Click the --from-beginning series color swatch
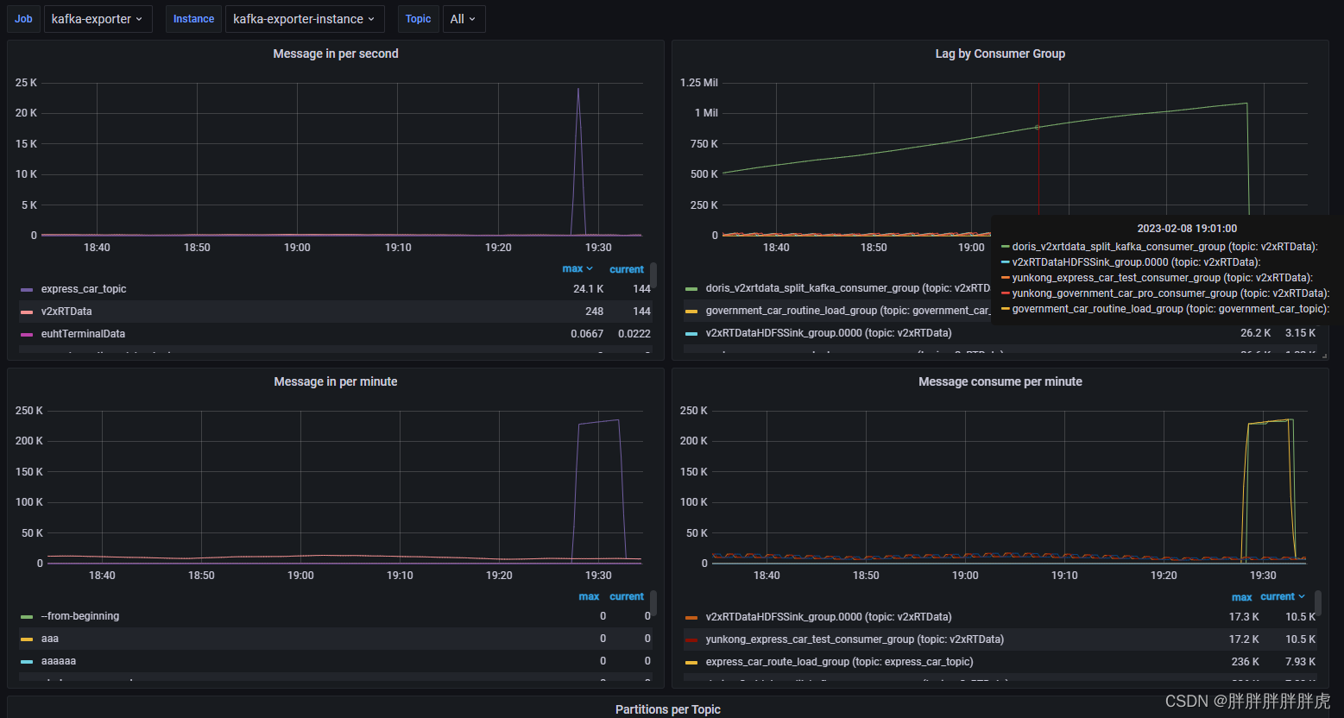Viewport: 1344px width, 718px height. coord(27,617)
